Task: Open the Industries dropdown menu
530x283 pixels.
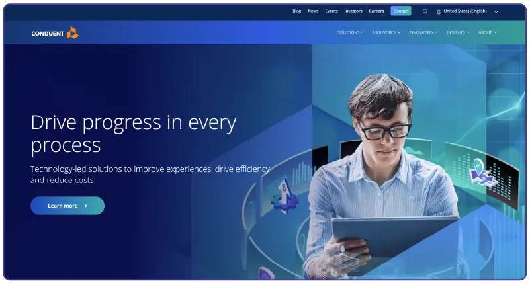Action: (386, 32)
